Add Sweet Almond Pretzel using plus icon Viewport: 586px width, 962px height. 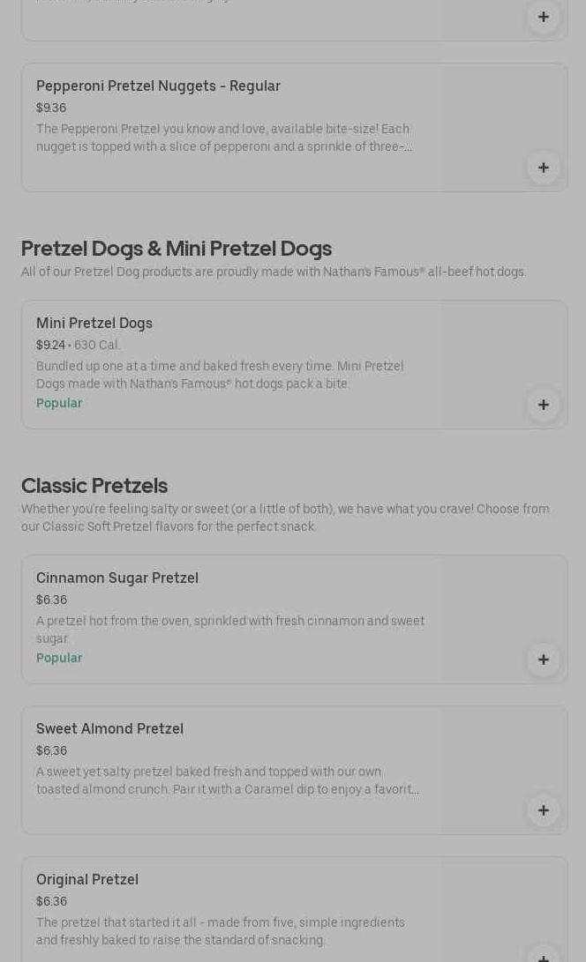click(543, 810)
